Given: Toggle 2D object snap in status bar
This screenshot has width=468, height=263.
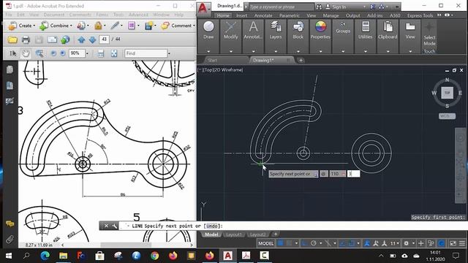Looking at the screenshot, I should [x=352, y=243].
